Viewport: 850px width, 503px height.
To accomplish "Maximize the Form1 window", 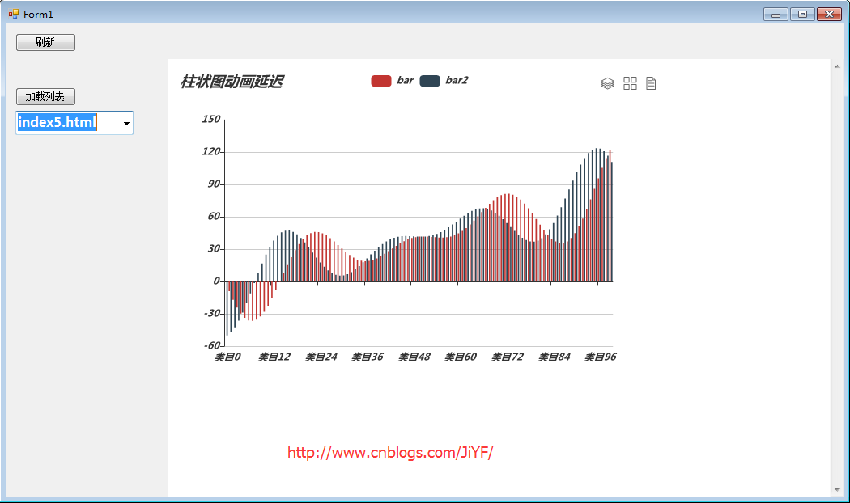I will [x=802, y=15].
